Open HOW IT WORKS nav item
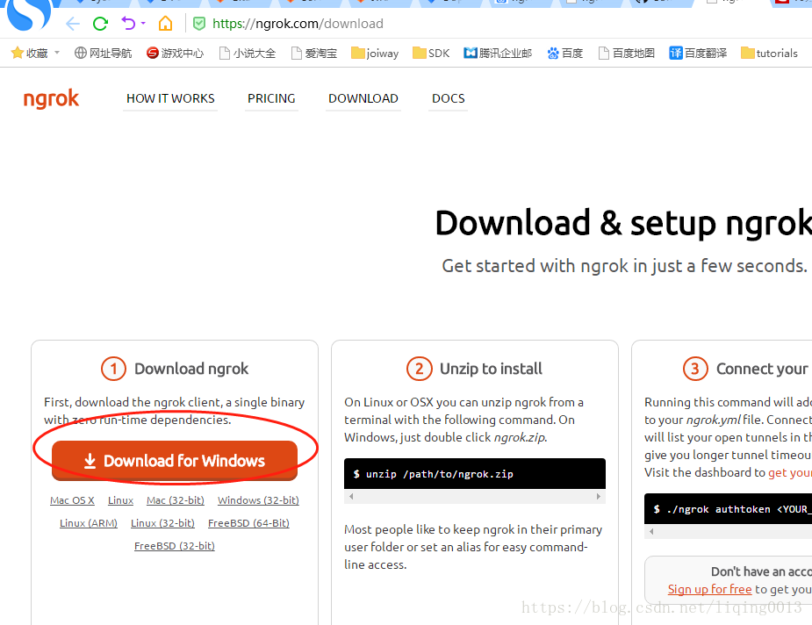Screen dimensions: 812x625 (170, 98)
